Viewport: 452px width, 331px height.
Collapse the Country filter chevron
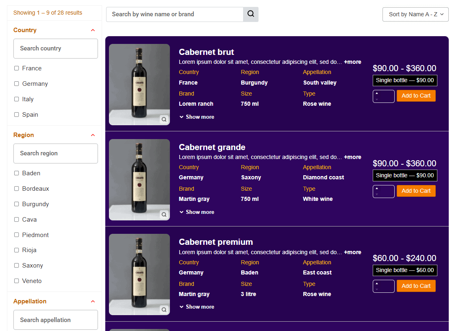93,30
